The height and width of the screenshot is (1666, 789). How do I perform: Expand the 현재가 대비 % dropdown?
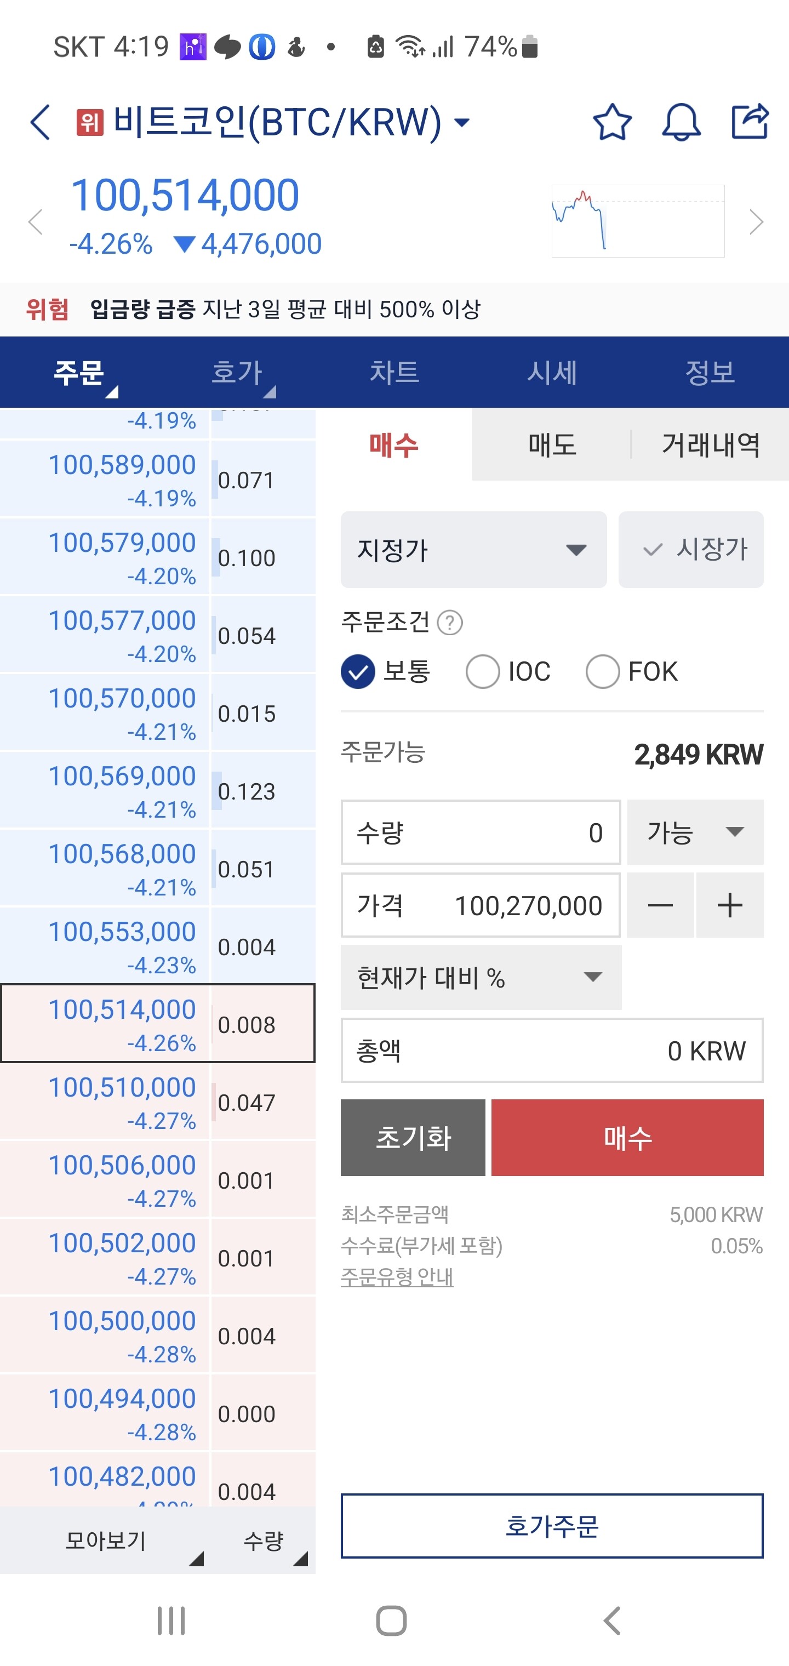click(481, 977)
